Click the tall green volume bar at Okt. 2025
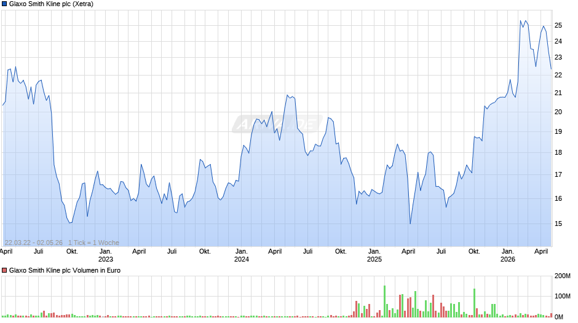578x323 pixels. [475, 303]
